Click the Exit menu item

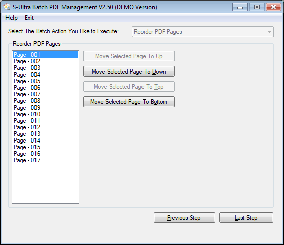tap(29, 18)
